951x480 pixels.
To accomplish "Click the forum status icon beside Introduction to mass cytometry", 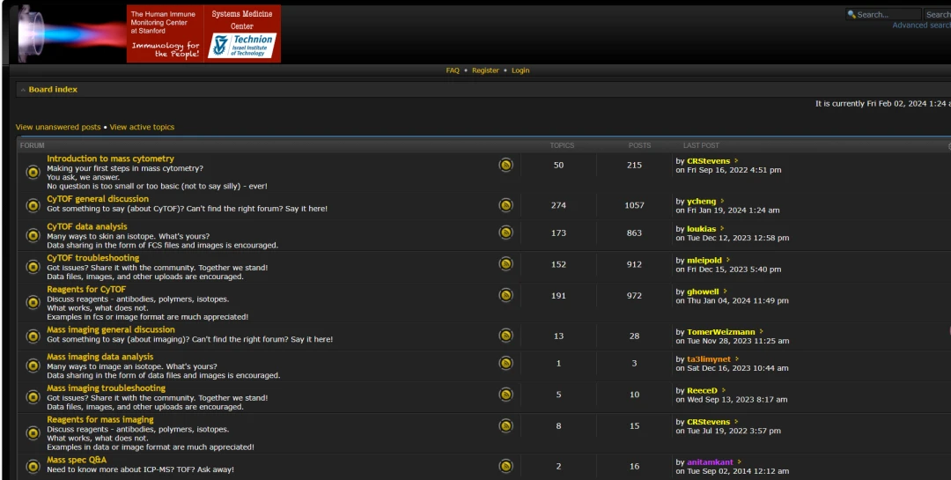I will (x=33, y=173).
